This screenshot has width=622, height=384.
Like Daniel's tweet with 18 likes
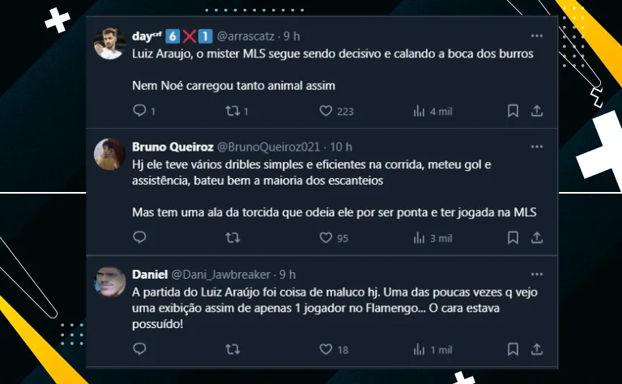pyautogui.click(x=326, y=349)
